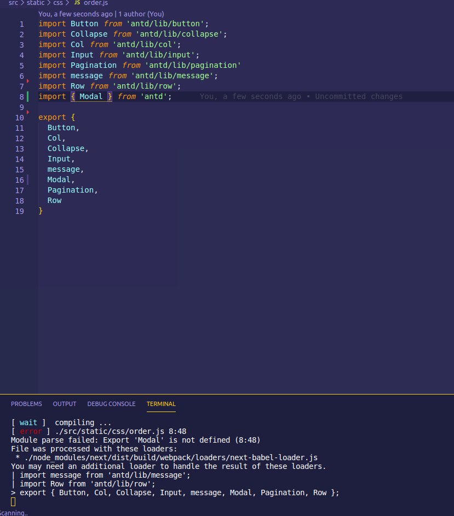Click the red deletion marker below line 9
454x516 pixels.
(x=28, y=112)
